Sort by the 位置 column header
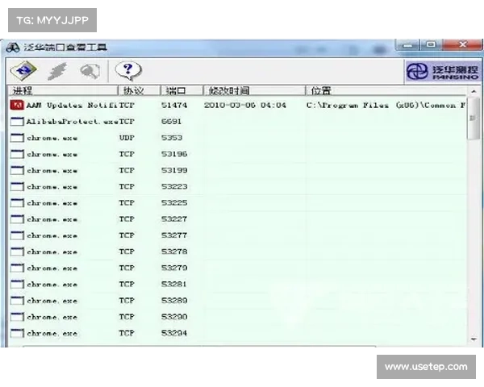Screen dimensions: 484x387 click(x=386, y=90)
